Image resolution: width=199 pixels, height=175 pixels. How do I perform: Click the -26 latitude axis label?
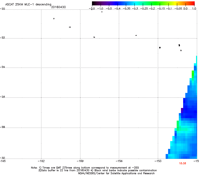[2, 97]
